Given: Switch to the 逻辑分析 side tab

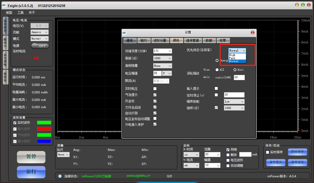Looking at the screenshot, I should tap(5, 60).
